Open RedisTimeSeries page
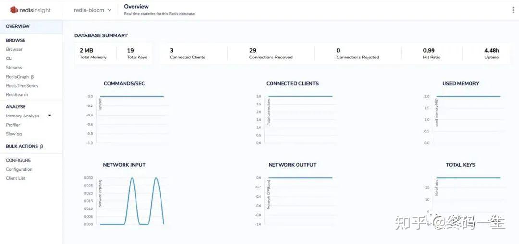 (22, 86)
